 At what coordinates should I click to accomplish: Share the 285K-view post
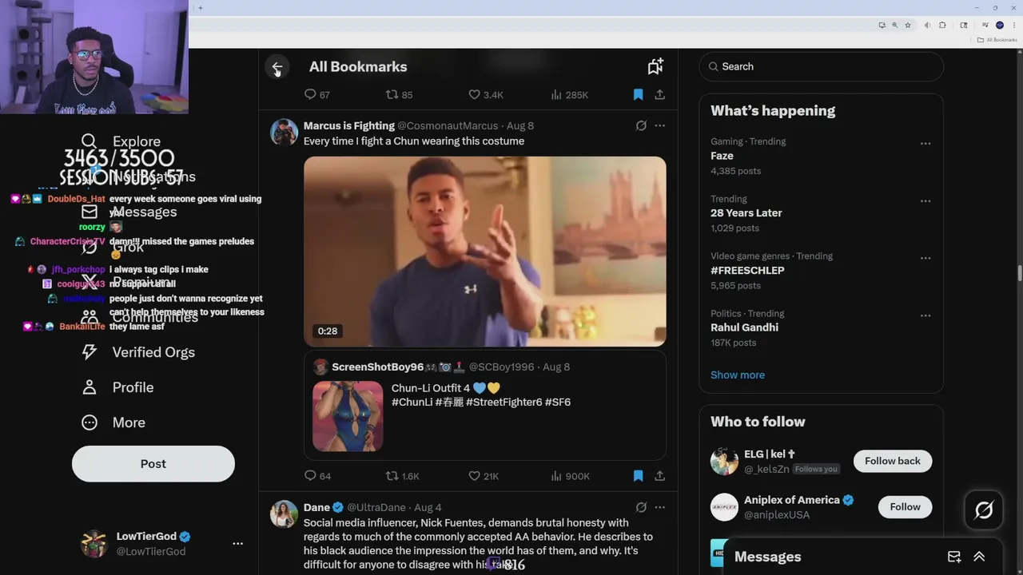[x=659, y=94]
